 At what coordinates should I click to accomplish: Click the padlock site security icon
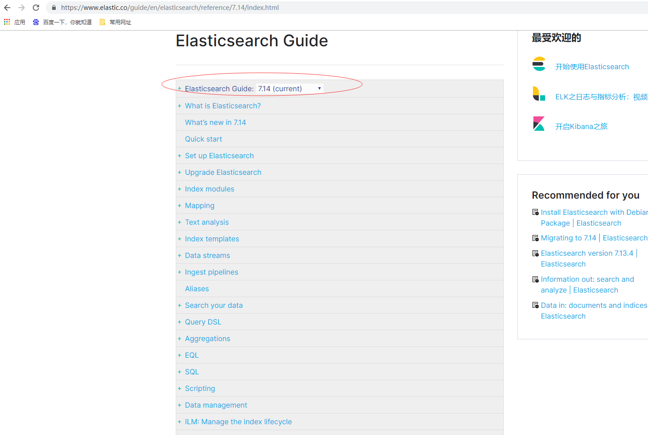click(x=54, y=8)
